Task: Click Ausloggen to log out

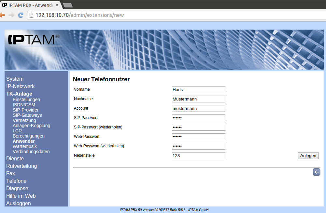Action: pyautogui.click(x=19, y=203)
